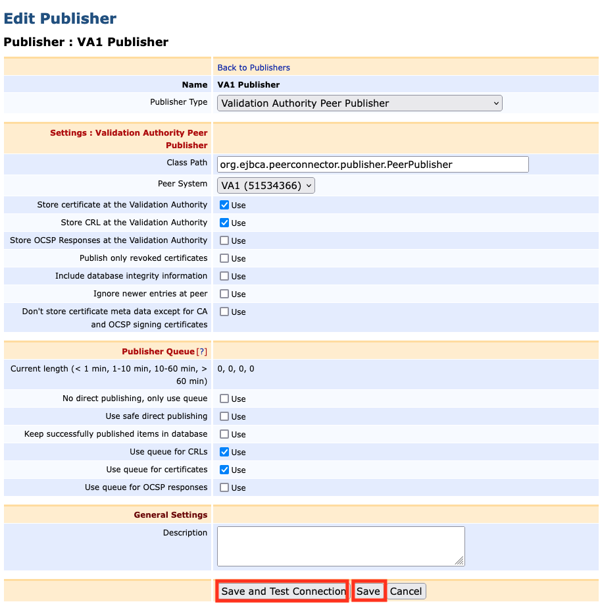600x604 pixels.
Task: Disable Store CRL at the Validation Authority
Action: (x=224, y=223)
